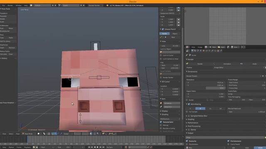
Task: Open viewport shading sphere icon in 3D header
Action: (x=39, y=134)
